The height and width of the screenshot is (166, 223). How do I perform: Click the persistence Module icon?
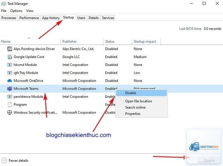10,97
